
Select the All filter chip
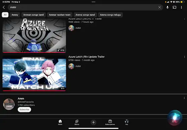coord(5,15)
